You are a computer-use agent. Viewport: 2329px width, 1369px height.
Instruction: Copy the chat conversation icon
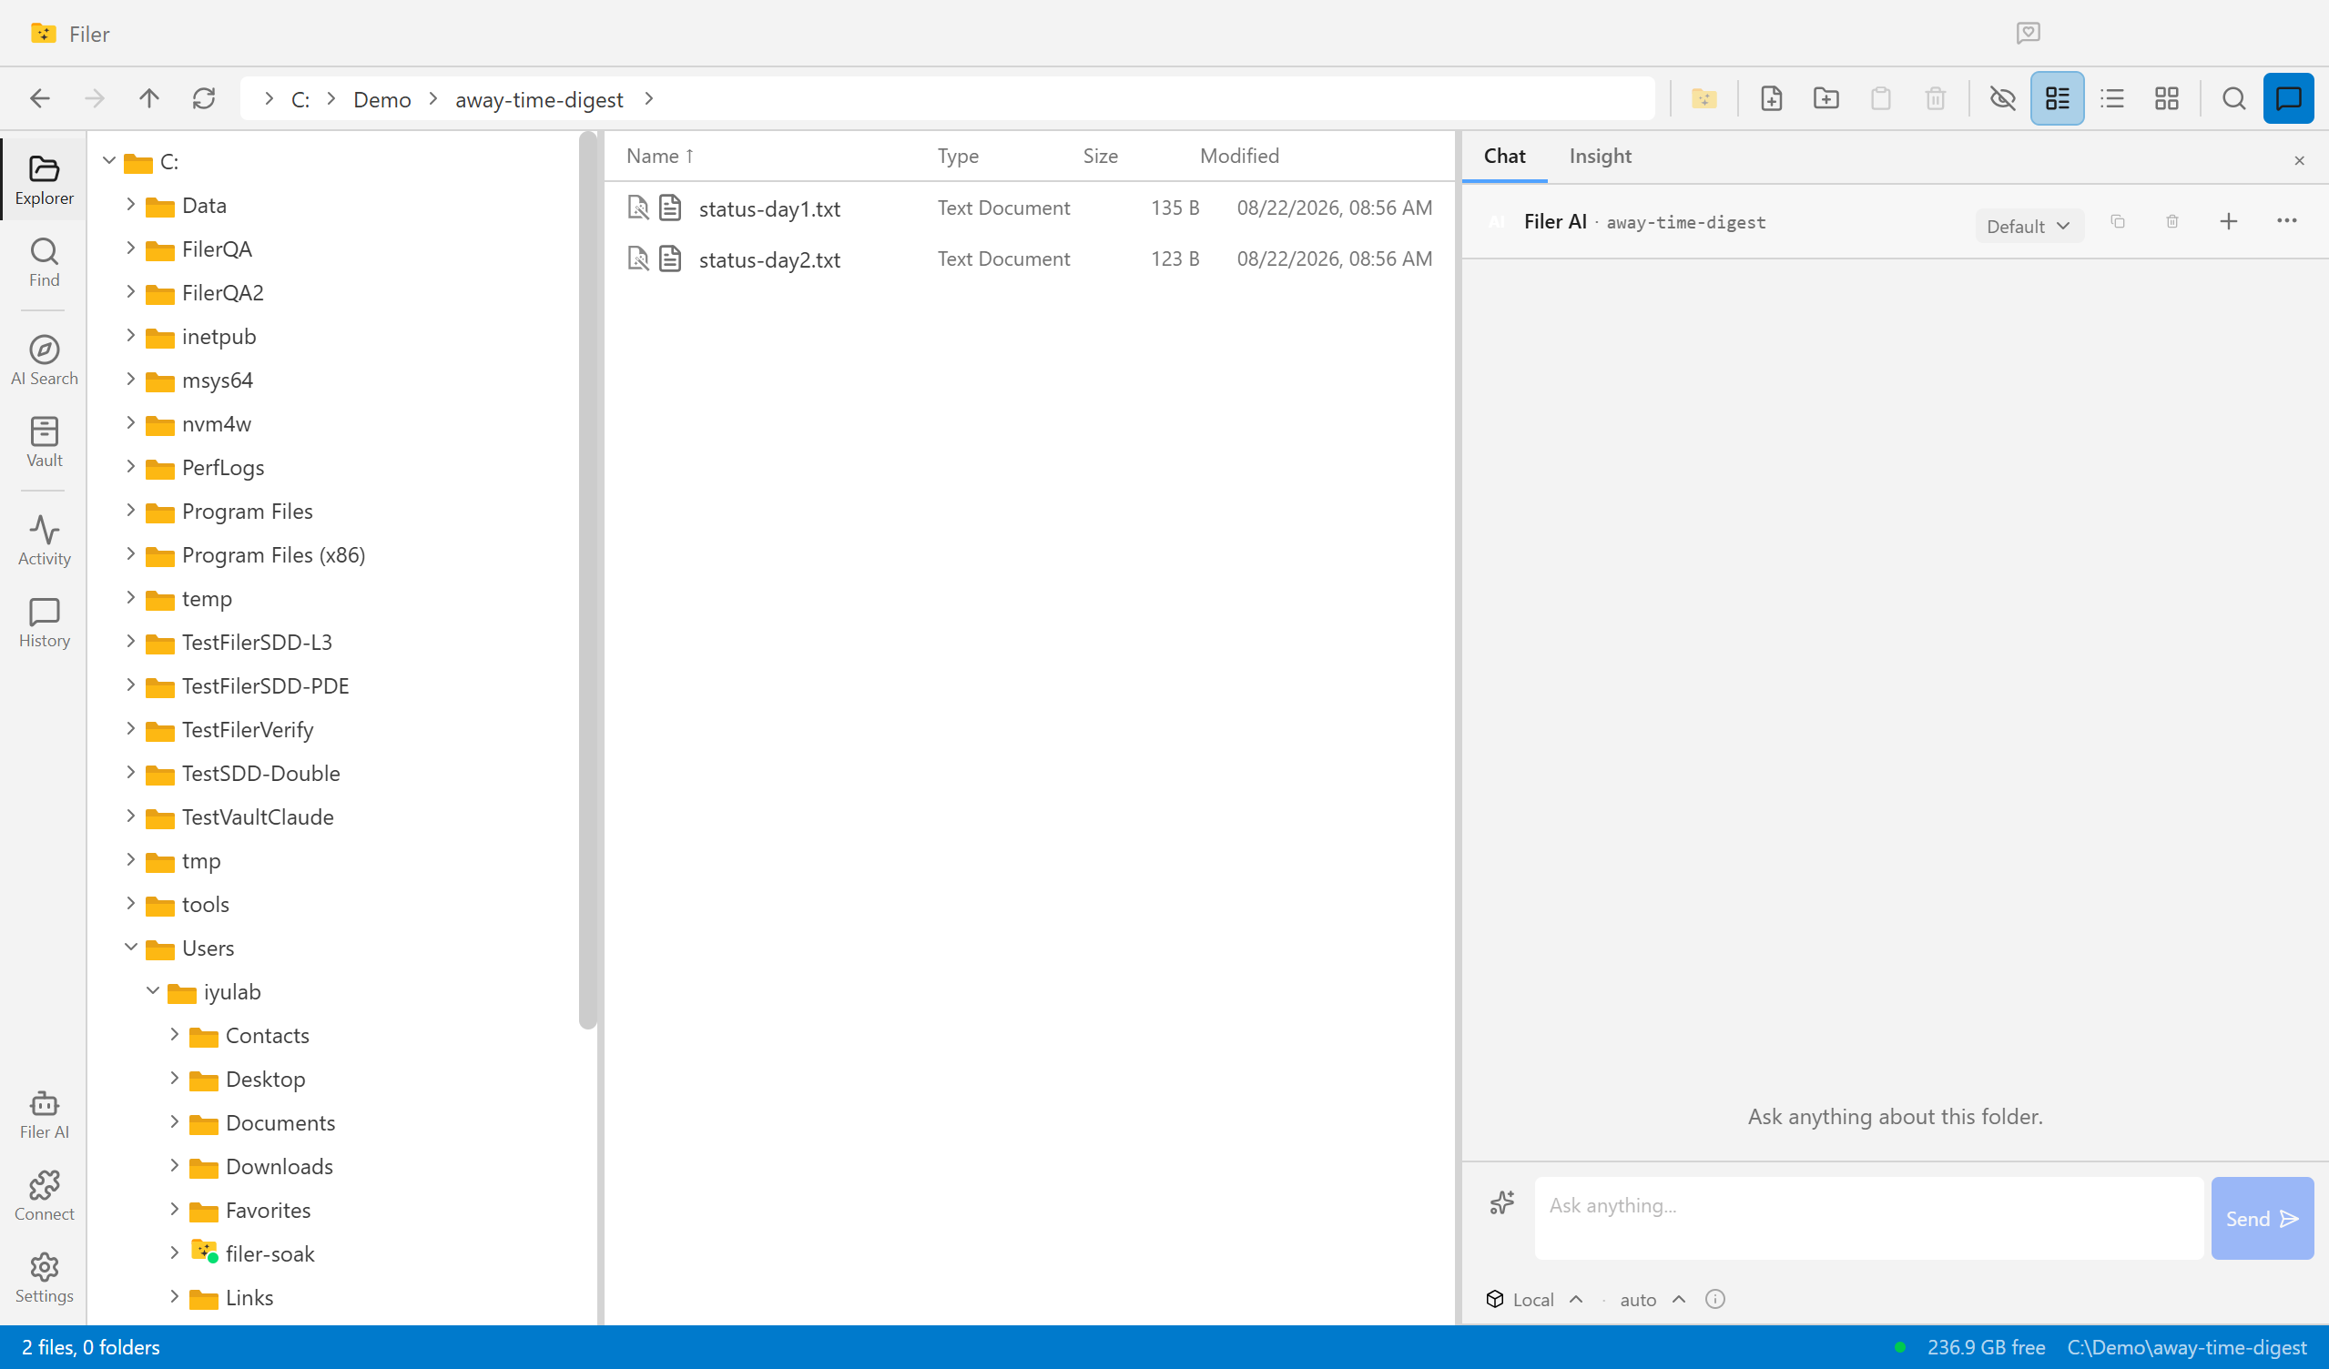click(2118, 222)
